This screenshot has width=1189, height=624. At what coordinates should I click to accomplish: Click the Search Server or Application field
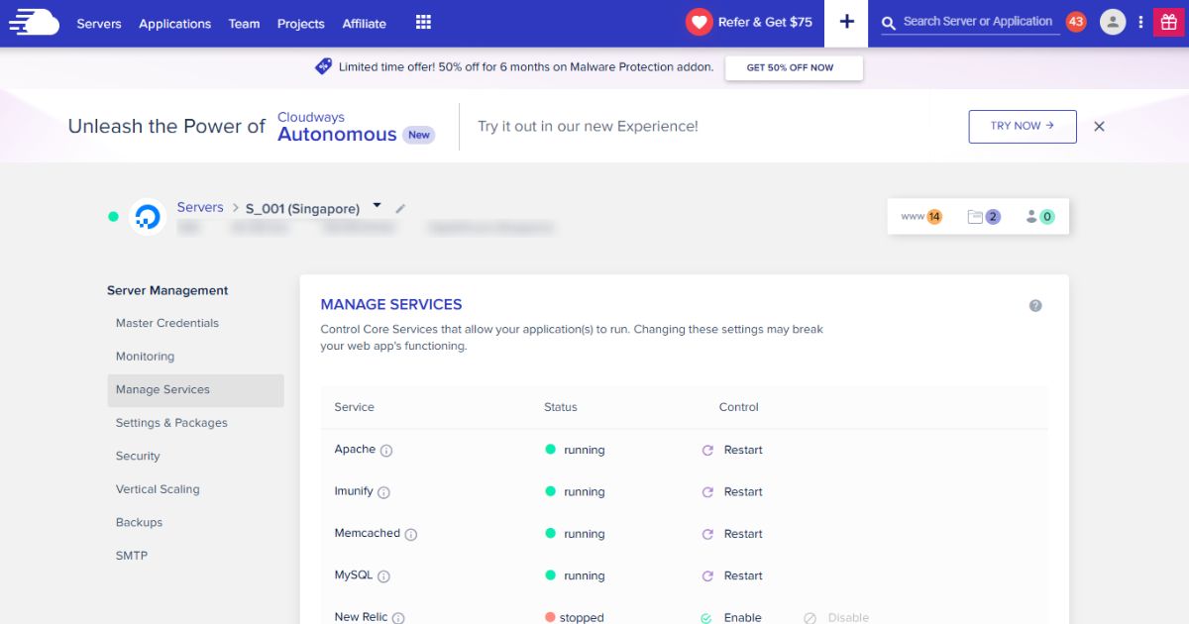click(977, 22)
